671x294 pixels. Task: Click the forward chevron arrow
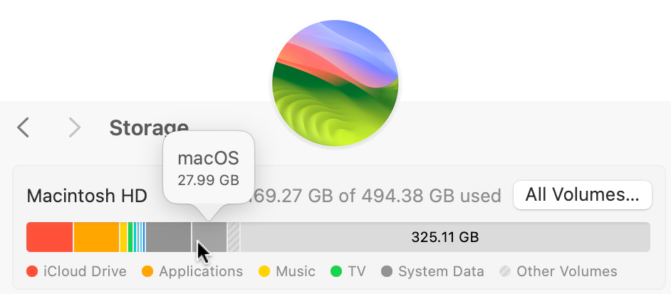pyautogui.click(x=74, y=128)
